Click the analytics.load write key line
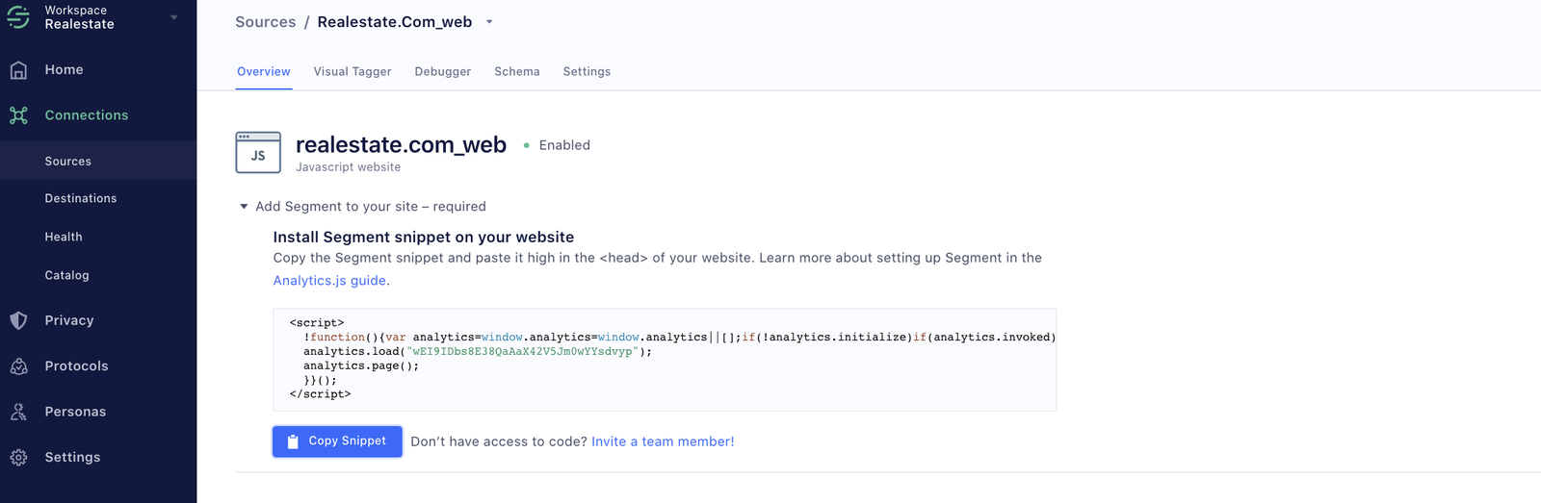The height and width of the screenshot is (503, 1541). pos(478,351)
